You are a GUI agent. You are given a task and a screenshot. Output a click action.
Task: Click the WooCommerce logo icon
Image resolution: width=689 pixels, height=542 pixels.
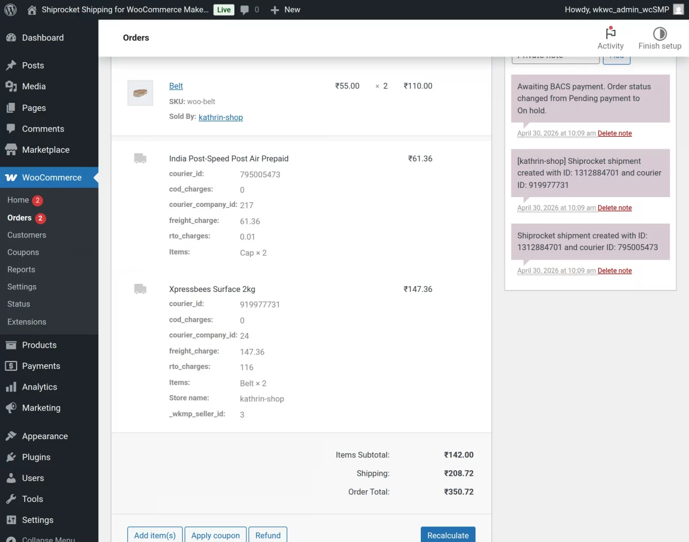11,178
